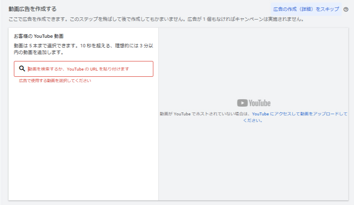This screenshot has width=354, height=205.
Task: Click the red placeholder text in search box
Action: [x=78, y=69]
